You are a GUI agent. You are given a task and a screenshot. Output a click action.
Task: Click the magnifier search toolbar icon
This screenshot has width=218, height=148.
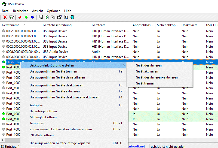tap(66, 17)
